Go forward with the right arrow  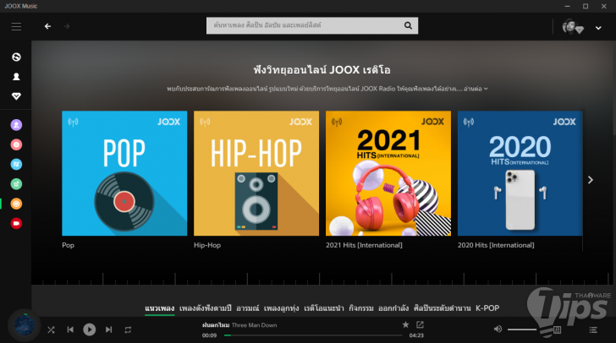click(67, 26)
